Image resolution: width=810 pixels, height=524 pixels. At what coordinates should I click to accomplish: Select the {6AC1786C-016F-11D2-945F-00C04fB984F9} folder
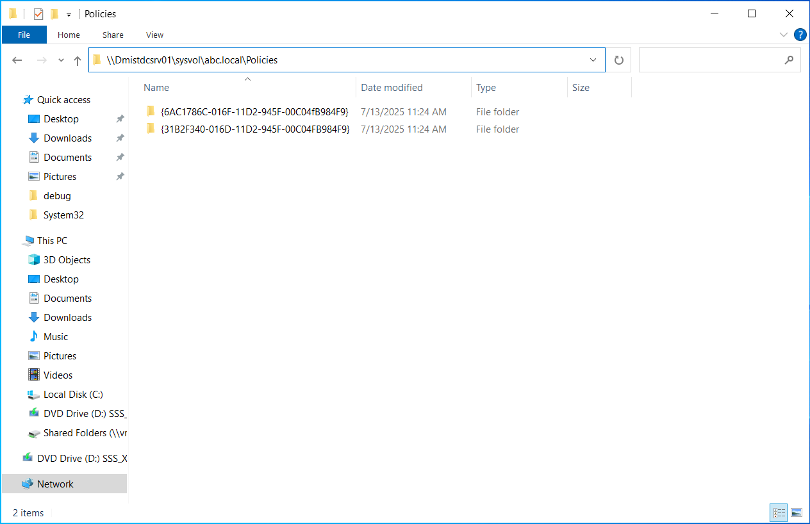255,111
